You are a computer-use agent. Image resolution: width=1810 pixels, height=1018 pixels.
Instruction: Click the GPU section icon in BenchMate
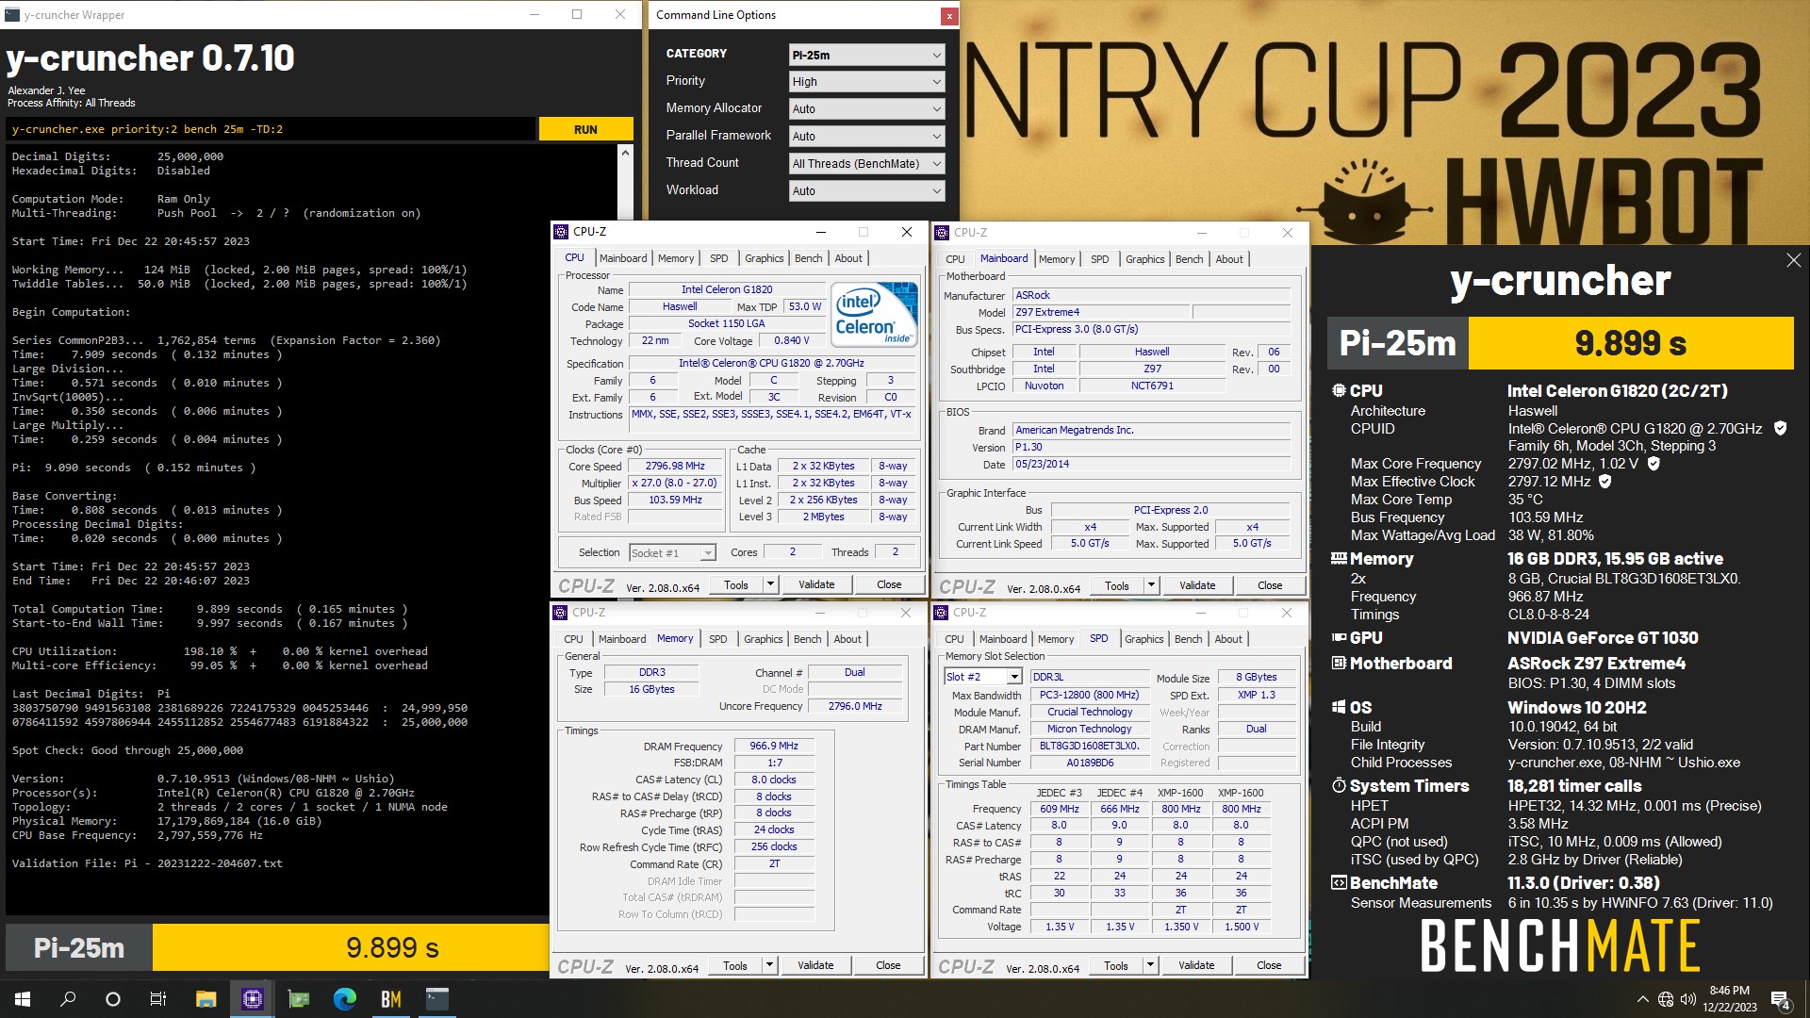(1339, 637)
